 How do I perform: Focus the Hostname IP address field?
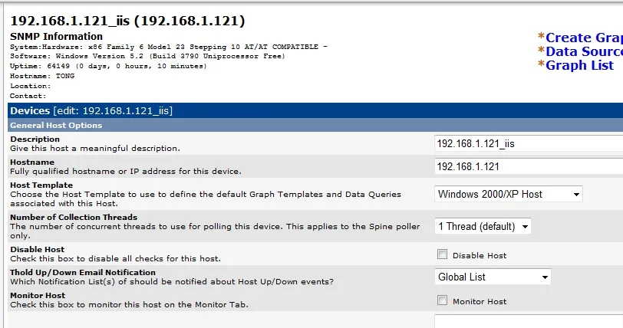pos(528,166)
